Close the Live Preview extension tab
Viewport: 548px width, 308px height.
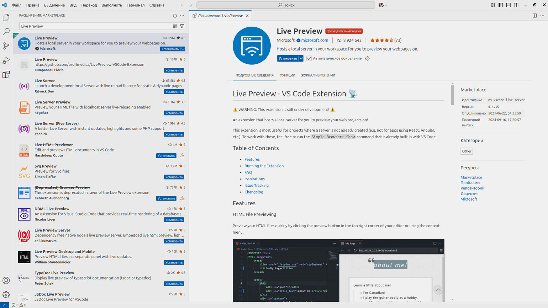click(247, 16)
